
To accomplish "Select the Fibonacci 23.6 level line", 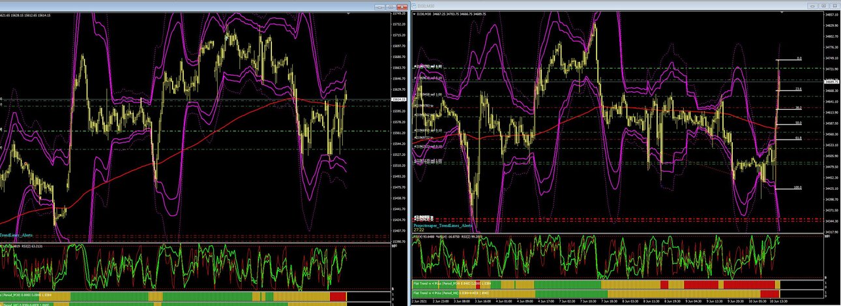I will pyautogui.click(x=789, y=89).
